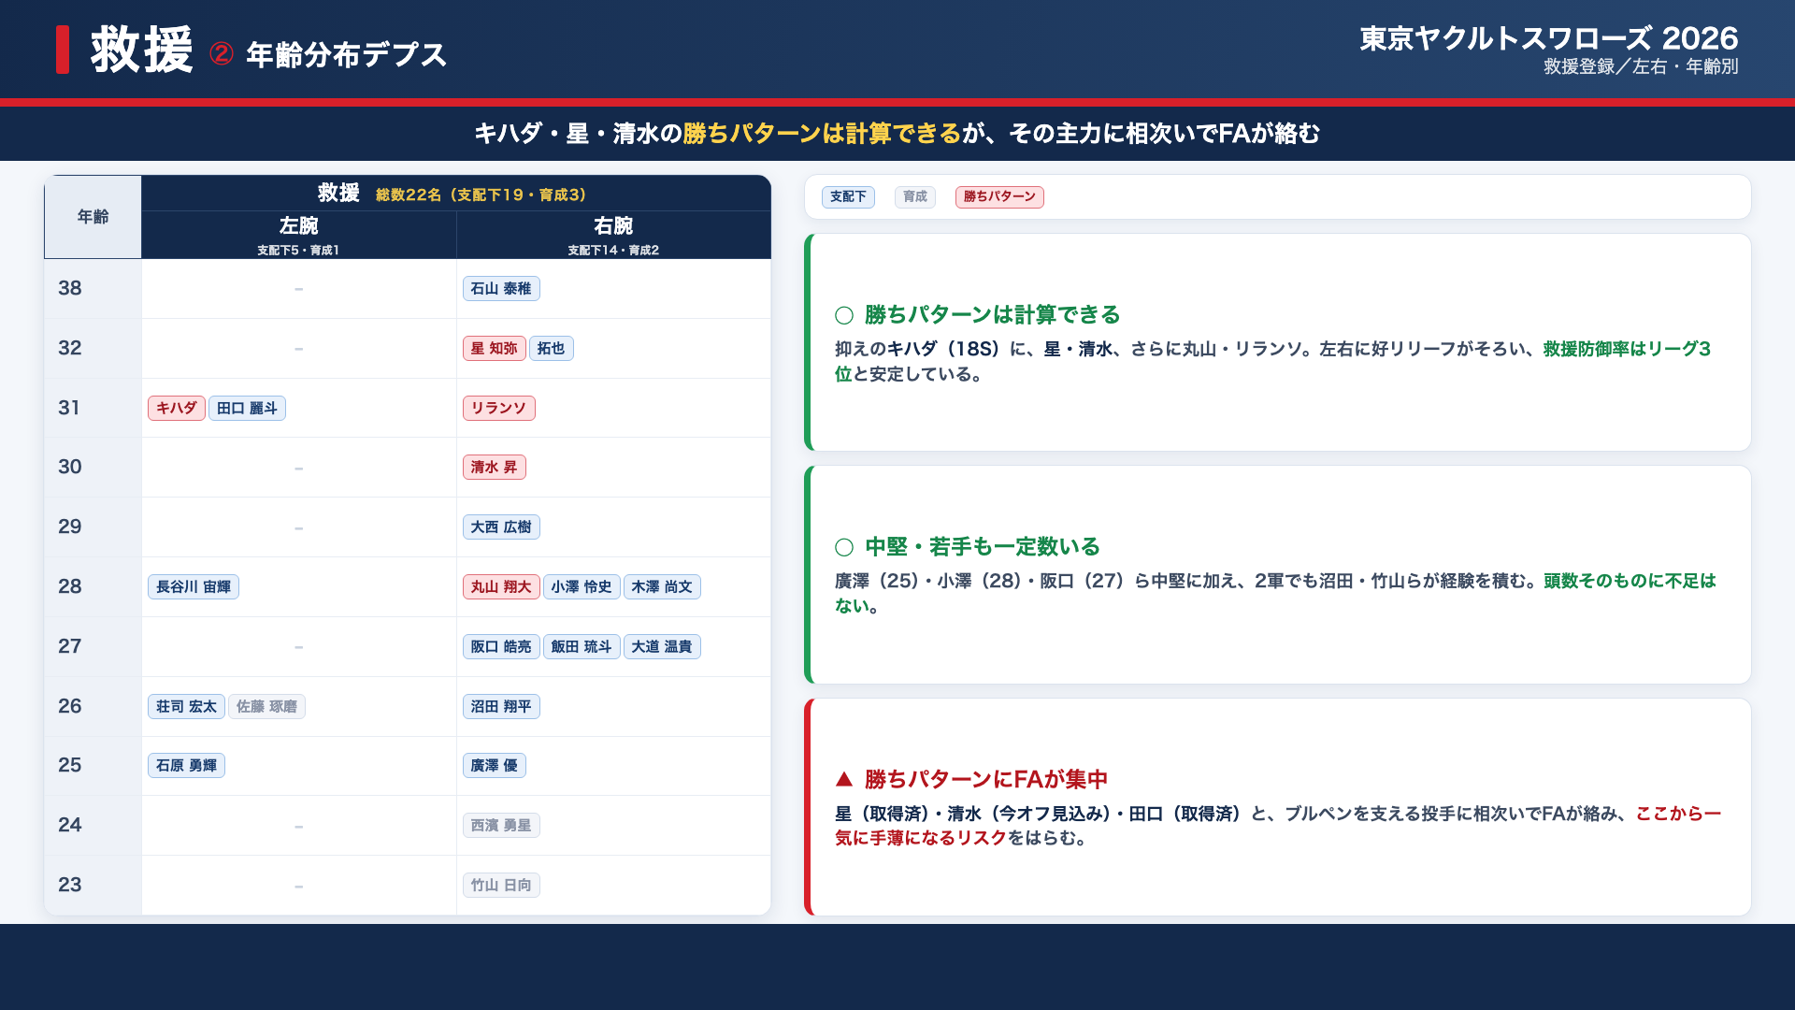Screen dimensions: 1795x1010
Task: Click the 石山 泰稚 player chip
Action: 501,289
